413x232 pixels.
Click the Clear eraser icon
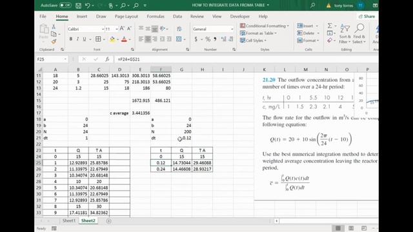point(330,40)
